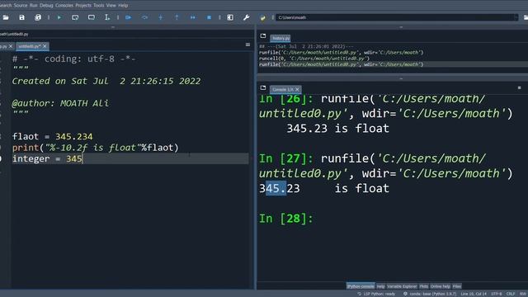Step out of function (up arrow icon)
This screenshot has width=528, height=297.
[177, 17]
